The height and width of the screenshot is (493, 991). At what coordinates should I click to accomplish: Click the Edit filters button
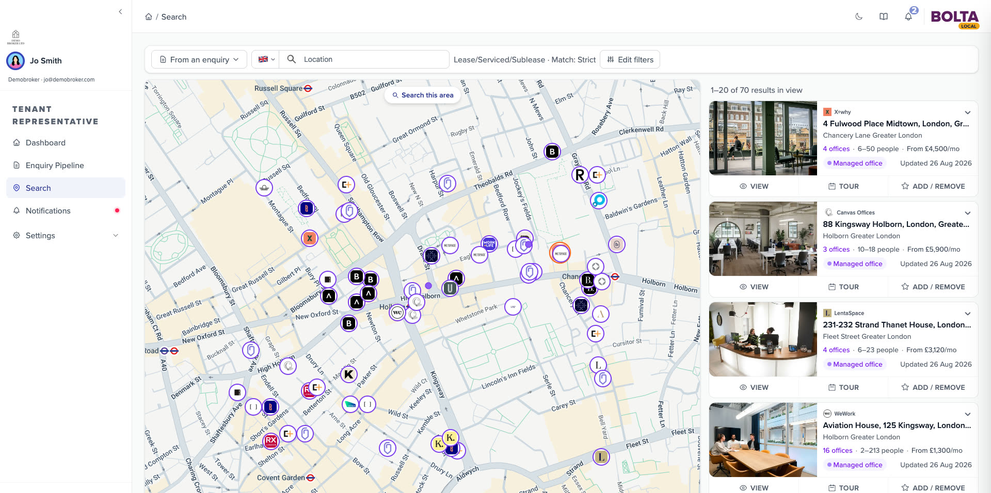[x=630, y=59]
